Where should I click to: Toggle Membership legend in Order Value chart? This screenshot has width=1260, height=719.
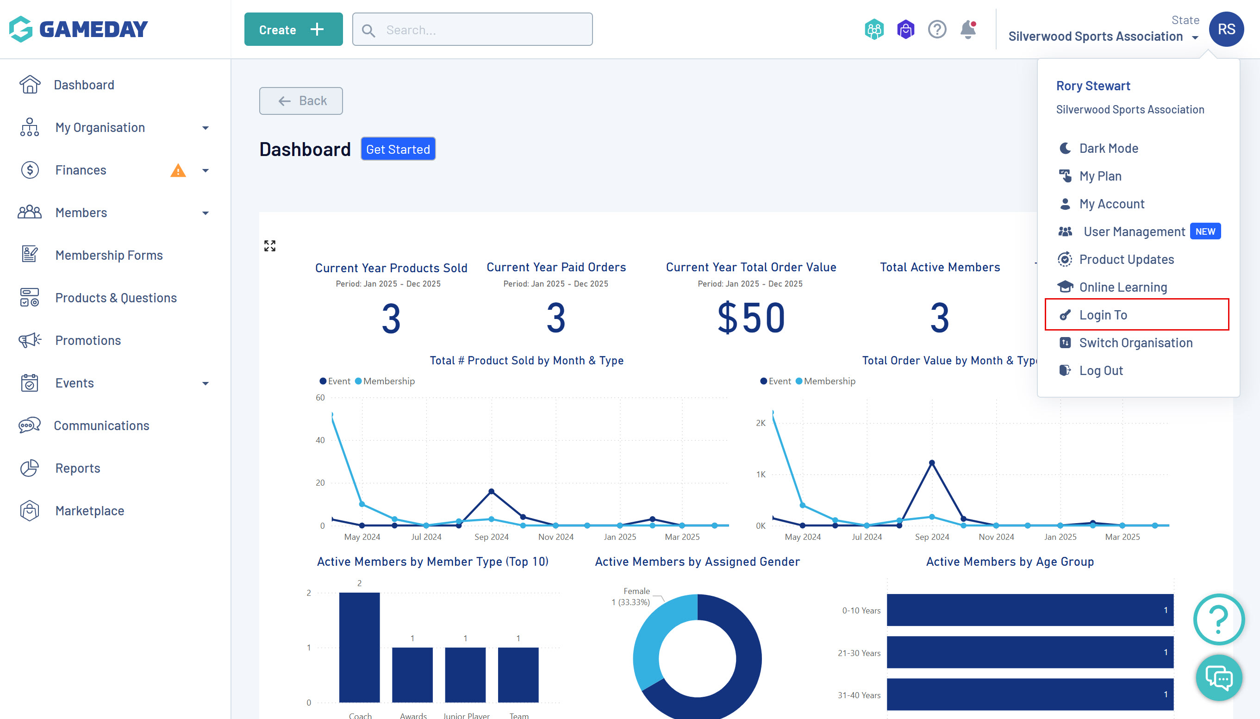tap(825, 381)
